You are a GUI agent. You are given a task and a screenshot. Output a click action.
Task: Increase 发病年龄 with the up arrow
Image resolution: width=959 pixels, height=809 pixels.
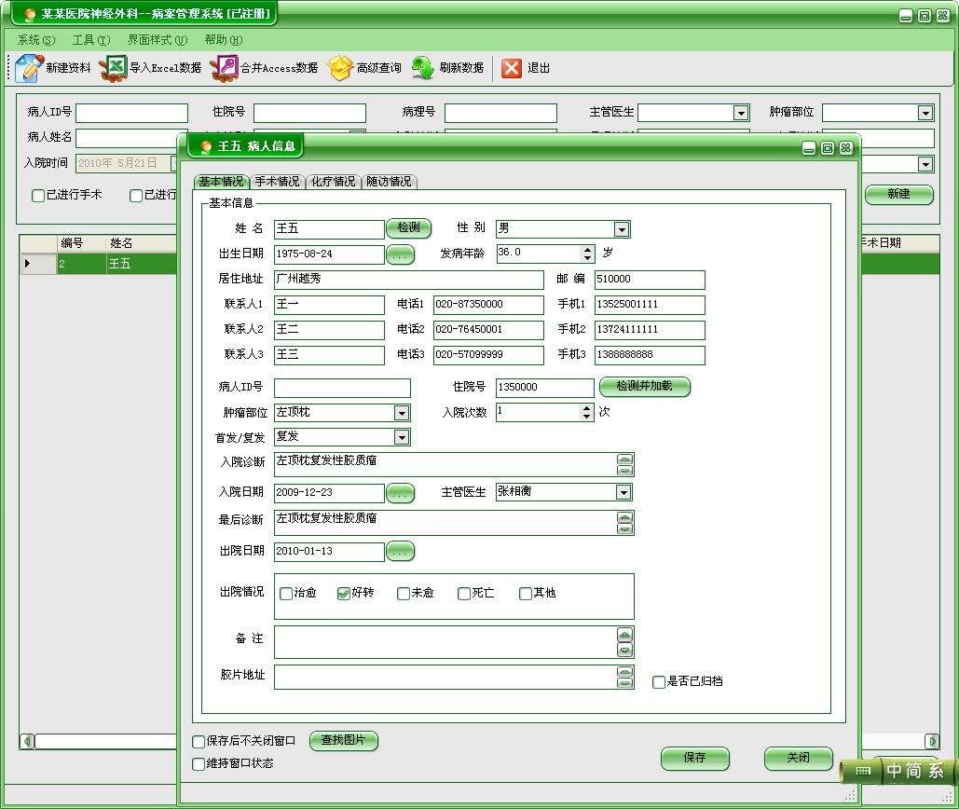[x=587, y=249]
